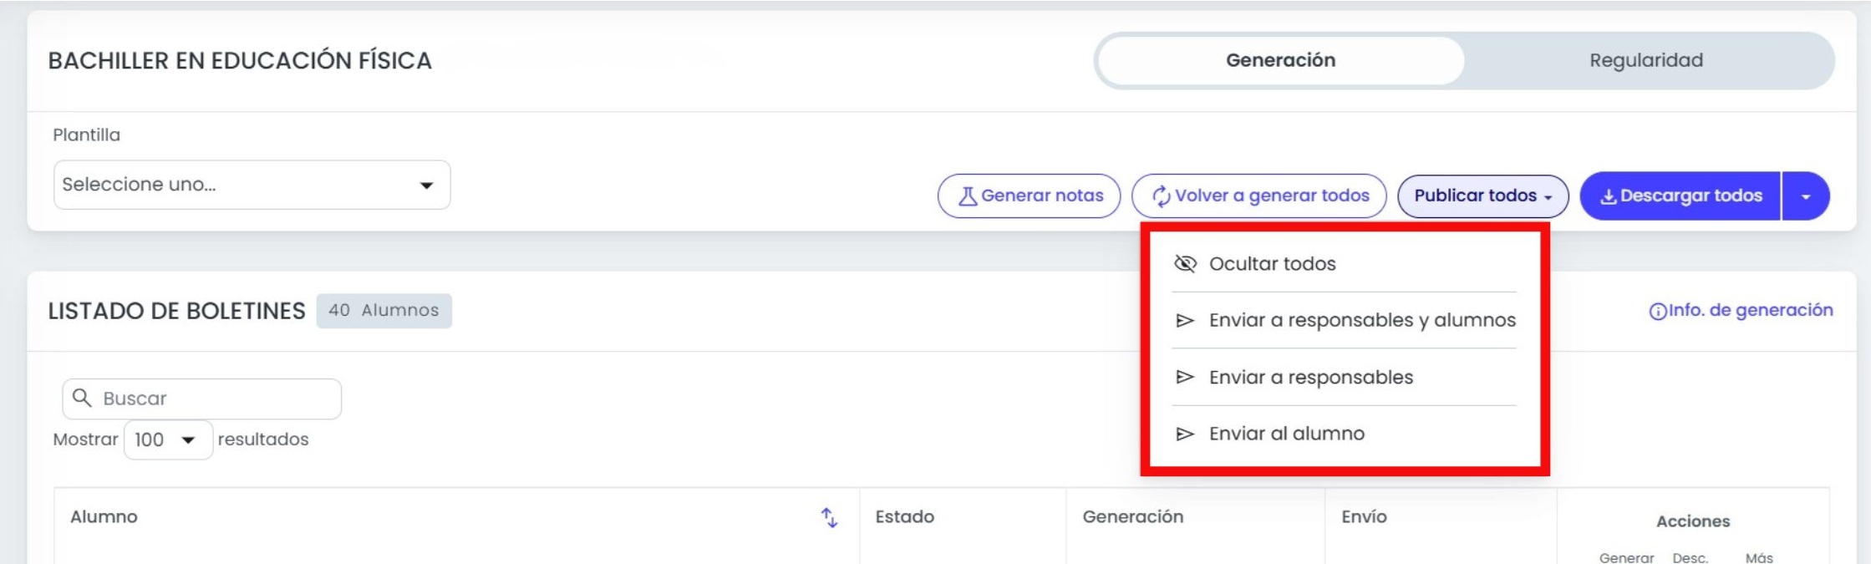Open the Info. de generación link

(1741, 311)
